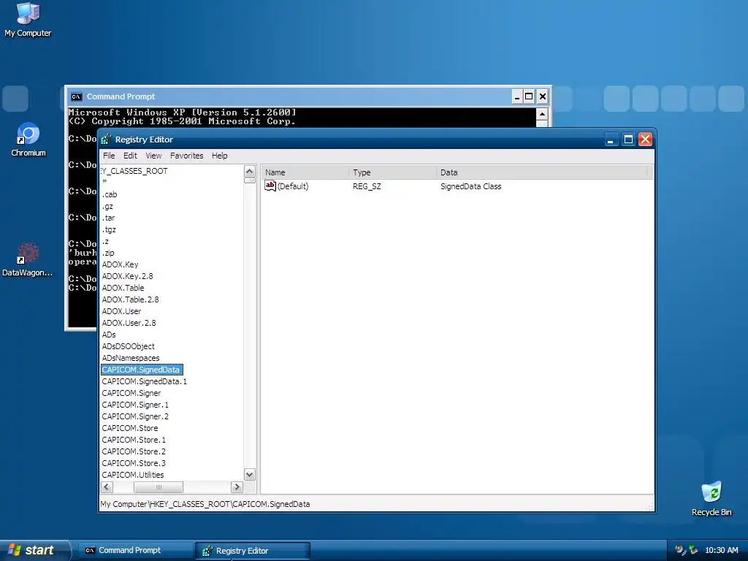Select the ADOX.Table key

coord(123,288)
